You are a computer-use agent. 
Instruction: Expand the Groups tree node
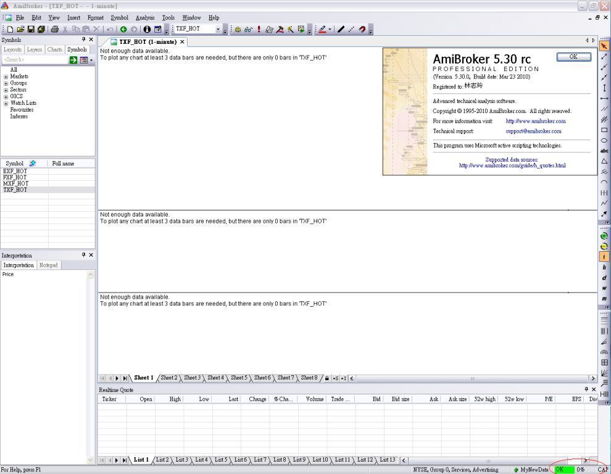6,83
